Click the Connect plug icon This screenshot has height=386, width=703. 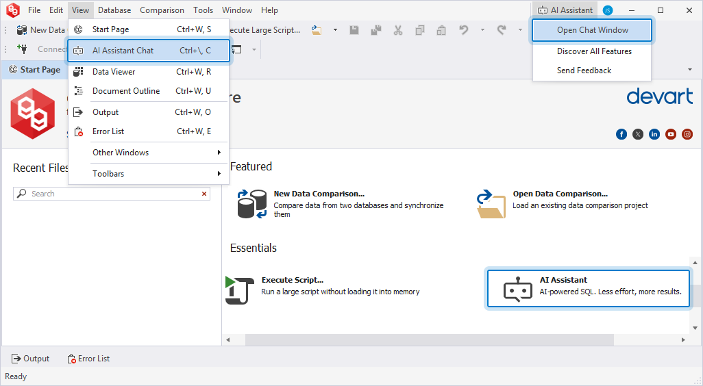[x=21, y=49]
